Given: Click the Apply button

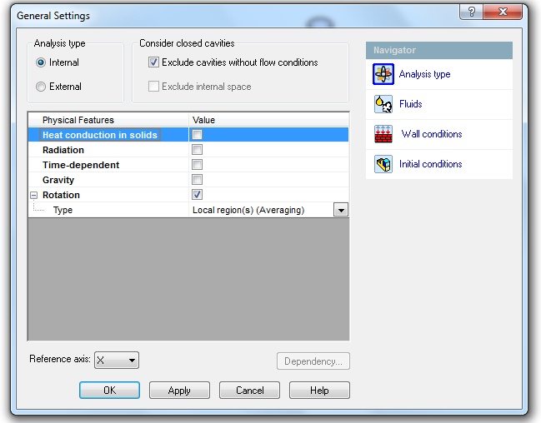Looking at the screenshot, I should pyautogui.click(x=179, y=391).
